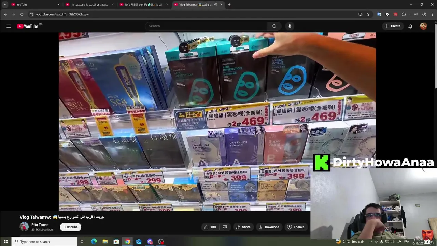Click the install app icon in address bar
Image resolution: width=437 pixels, height=246 pixels.
coord(360,14)
